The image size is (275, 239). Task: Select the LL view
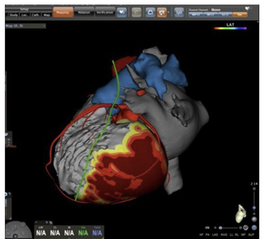[231, 235]
